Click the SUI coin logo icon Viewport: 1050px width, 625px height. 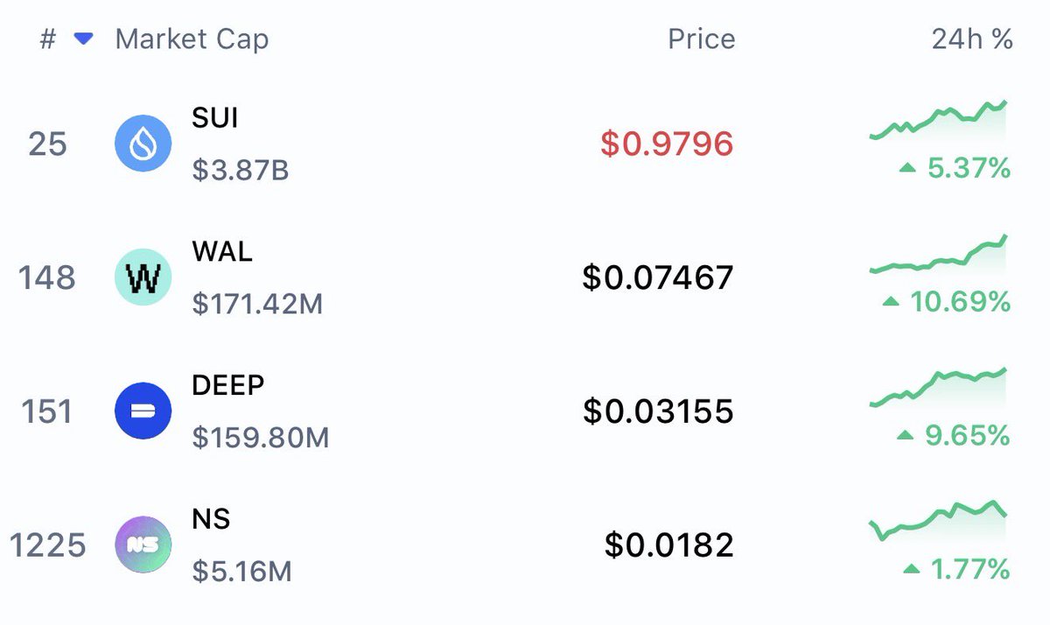pos(143,144)
